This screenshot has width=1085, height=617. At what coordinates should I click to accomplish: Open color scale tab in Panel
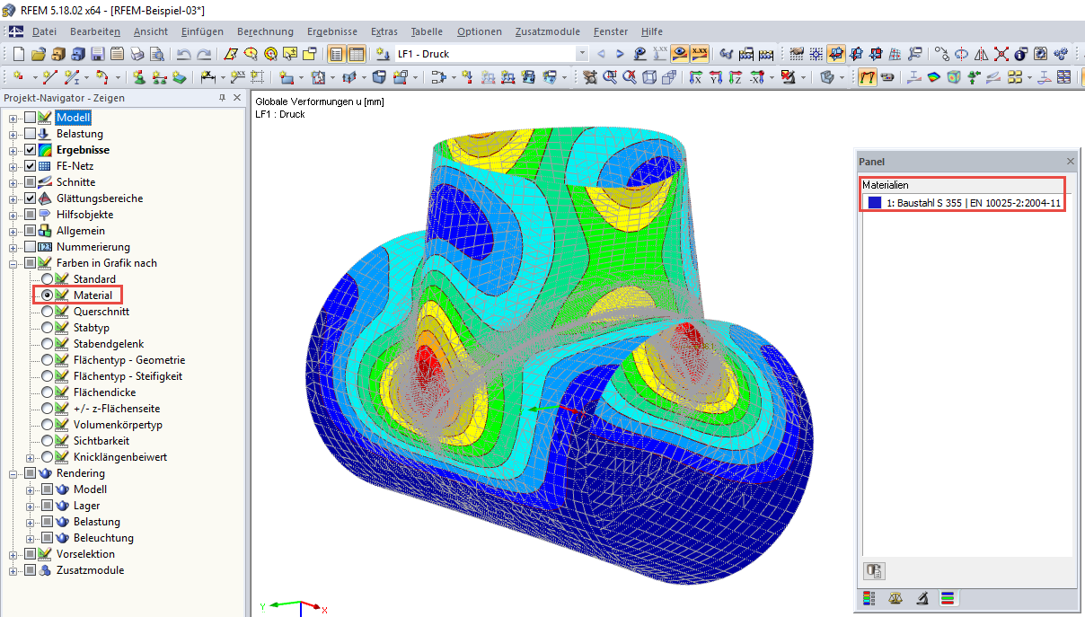[x=869, y=598]
